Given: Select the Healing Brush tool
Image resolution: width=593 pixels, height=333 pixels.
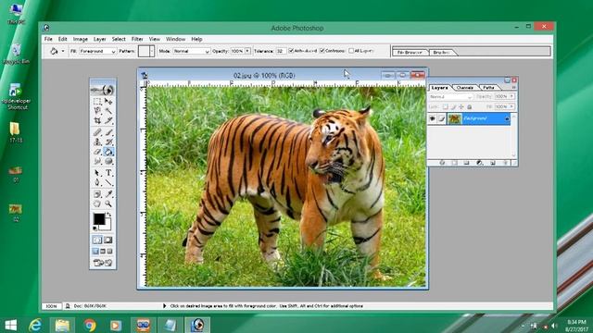Looking at the screenshot, I should tap(97, 132).
